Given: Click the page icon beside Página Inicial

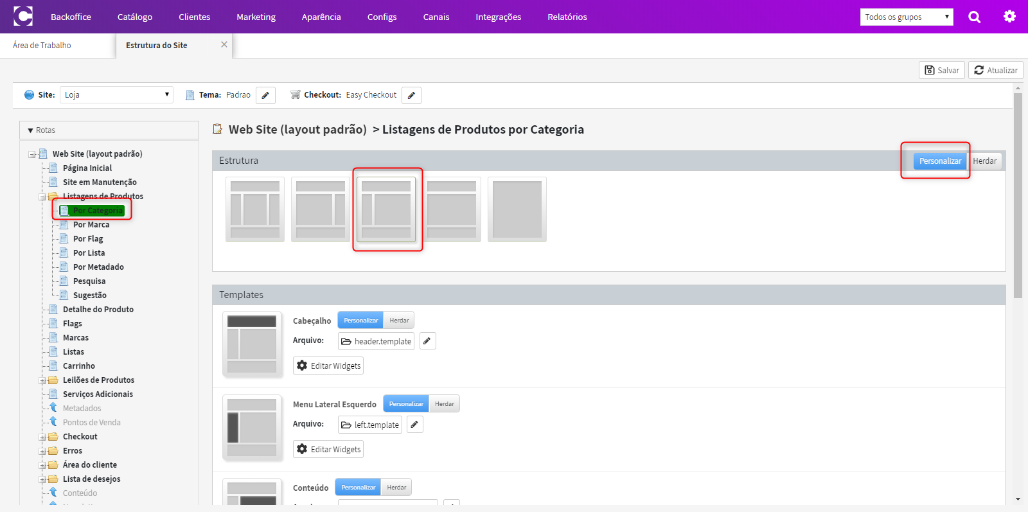Looking at the screenshot, I should (x=53, y=168).
